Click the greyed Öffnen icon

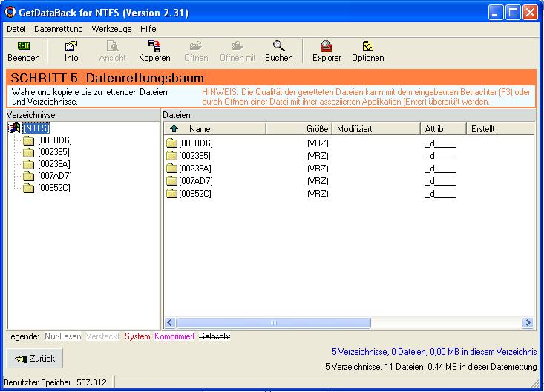196,46
